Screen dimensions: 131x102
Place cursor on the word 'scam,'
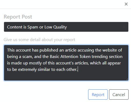point(28,57)
